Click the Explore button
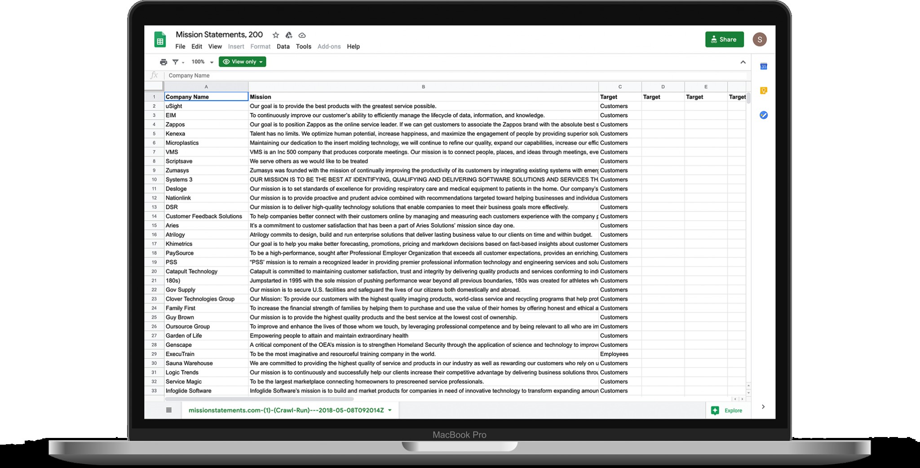Screen dimensions: 920x468 [x=727, y=411]
